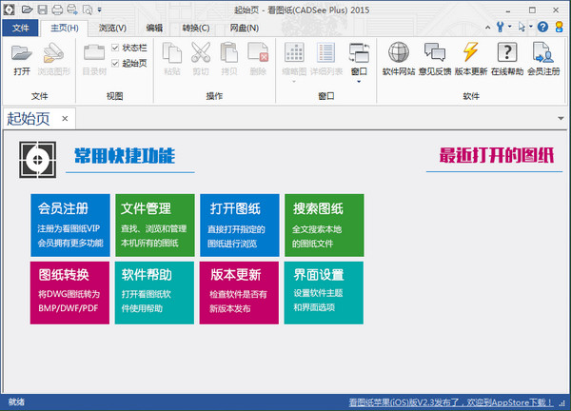Open the 搜索图纸 tile

[x=324, y=225]
